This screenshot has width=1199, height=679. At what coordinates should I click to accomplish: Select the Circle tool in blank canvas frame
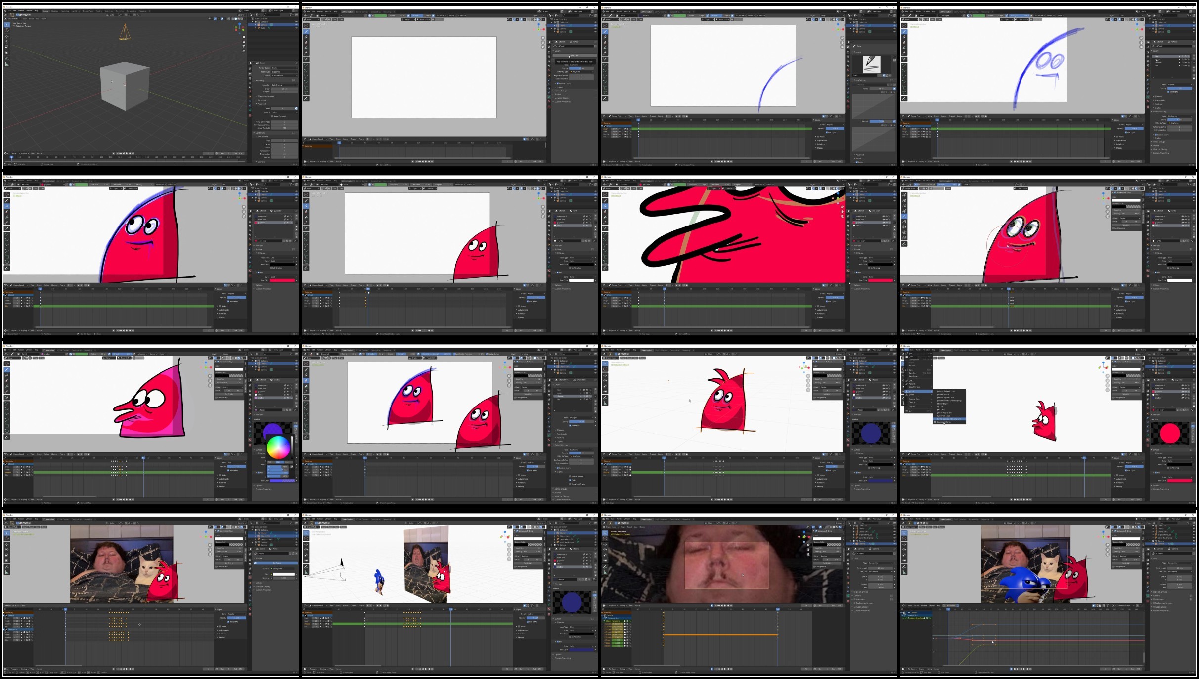(306, 93)
